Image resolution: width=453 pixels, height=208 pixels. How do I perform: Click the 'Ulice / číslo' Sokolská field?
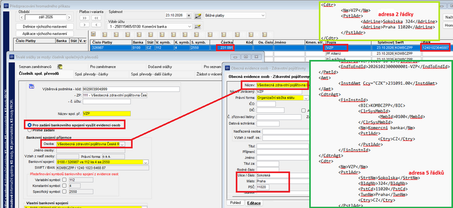coord(283,175)
